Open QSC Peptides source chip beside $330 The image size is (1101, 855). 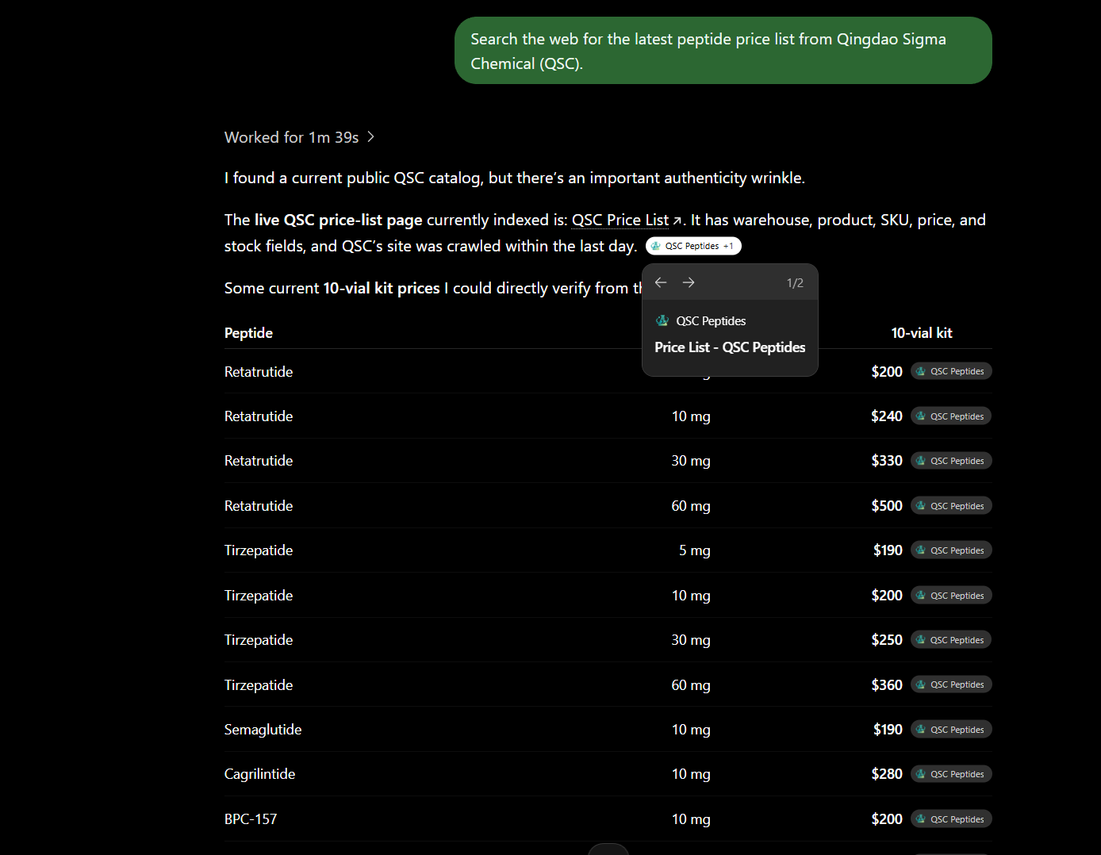[951, 461]
